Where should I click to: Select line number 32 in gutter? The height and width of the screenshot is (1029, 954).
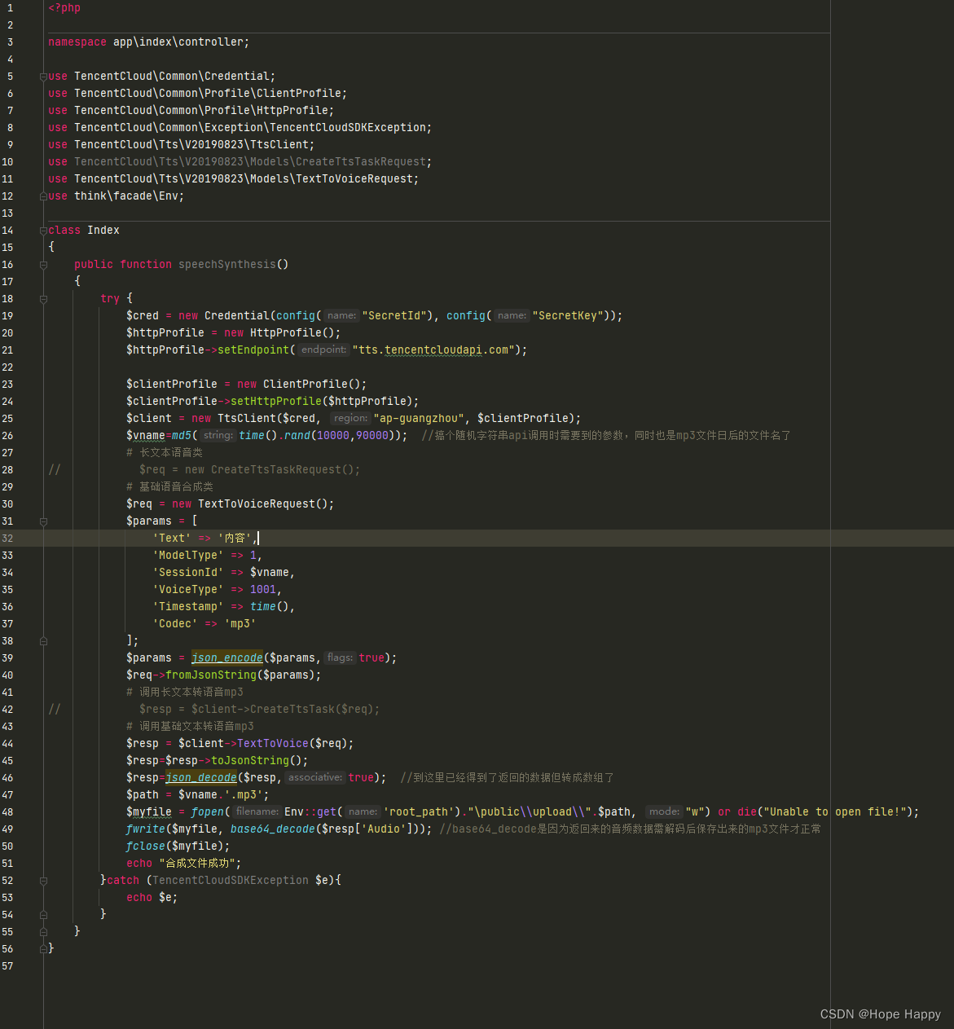8,538
